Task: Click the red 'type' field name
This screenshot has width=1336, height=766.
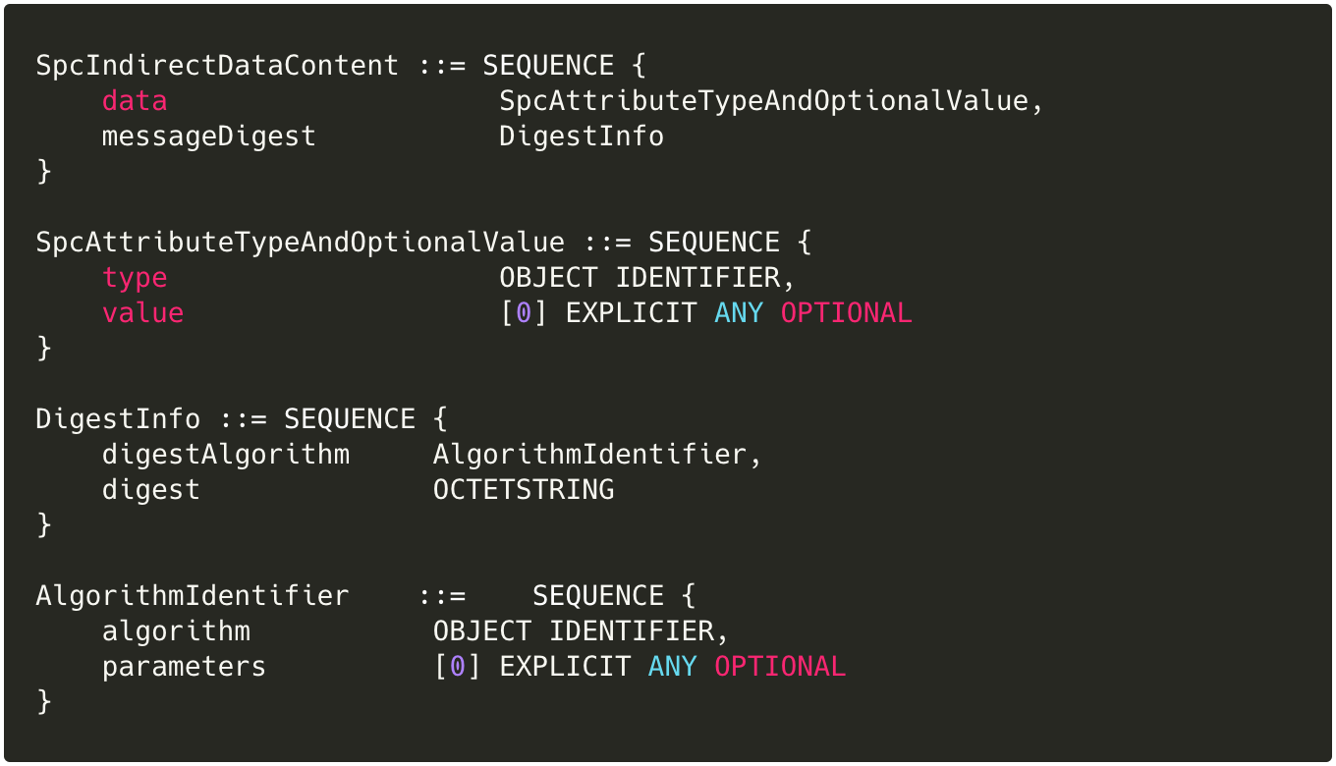Action: (135, 278)
